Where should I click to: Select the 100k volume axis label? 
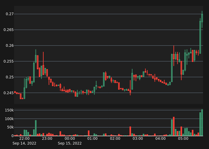9,119
